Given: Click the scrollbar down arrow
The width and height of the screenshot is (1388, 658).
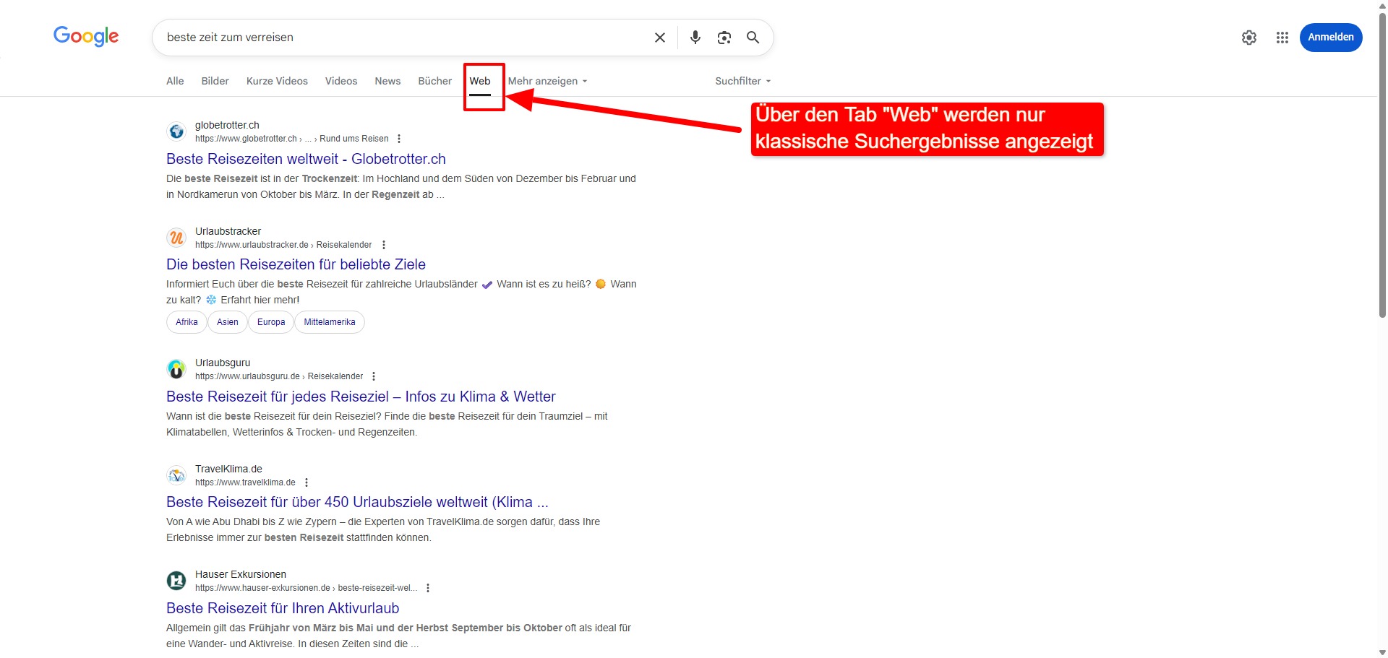Looking at the screenshot, I should 1382,652.
